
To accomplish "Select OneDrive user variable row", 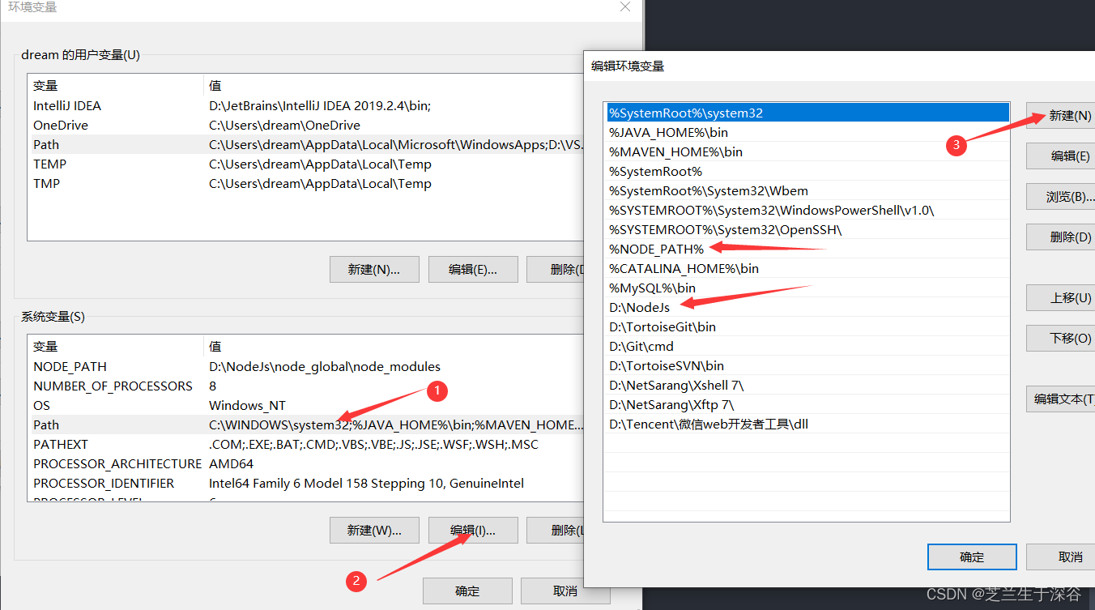I will (305, 125).
